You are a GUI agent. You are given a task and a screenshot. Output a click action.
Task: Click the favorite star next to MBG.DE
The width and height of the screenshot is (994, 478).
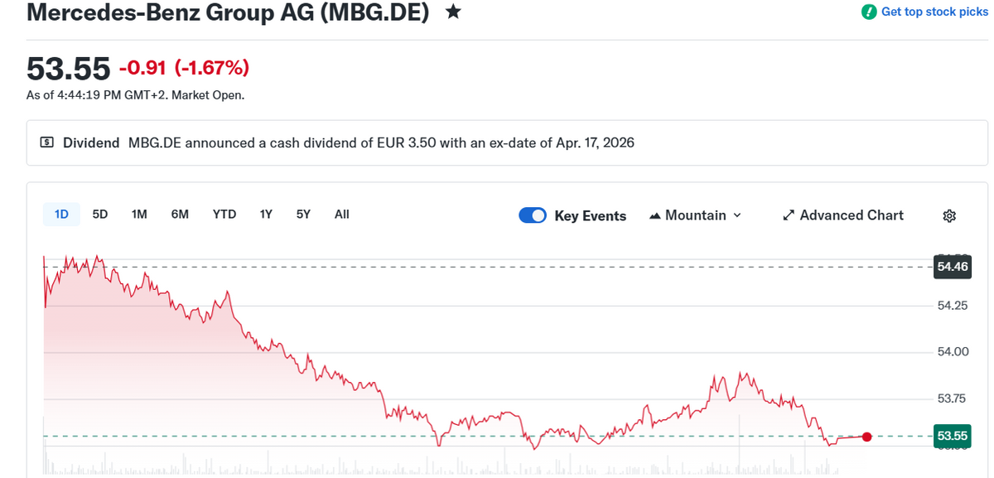[453, 12]
